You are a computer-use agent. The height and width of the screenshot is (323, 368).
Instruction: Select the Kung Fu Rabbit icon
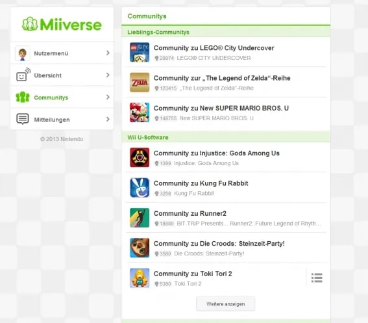tap(140, 188)
